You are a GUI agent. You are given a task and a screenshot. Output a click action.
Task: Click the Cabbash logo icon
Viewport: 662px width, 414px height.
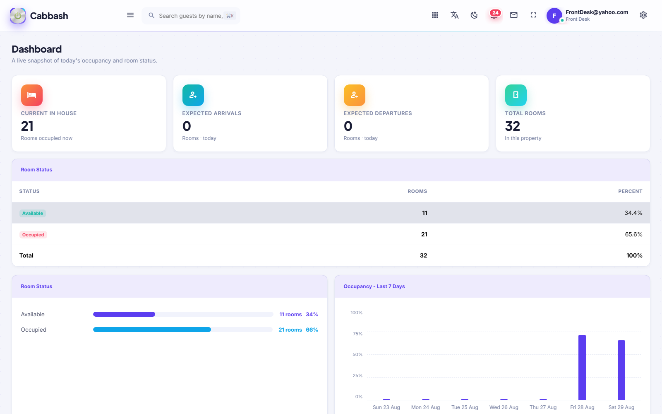pos(18,16)
